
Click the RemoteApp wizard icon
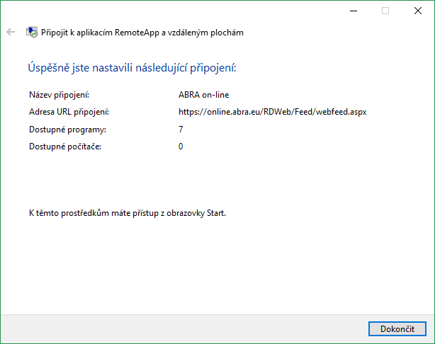coord(32,32)
